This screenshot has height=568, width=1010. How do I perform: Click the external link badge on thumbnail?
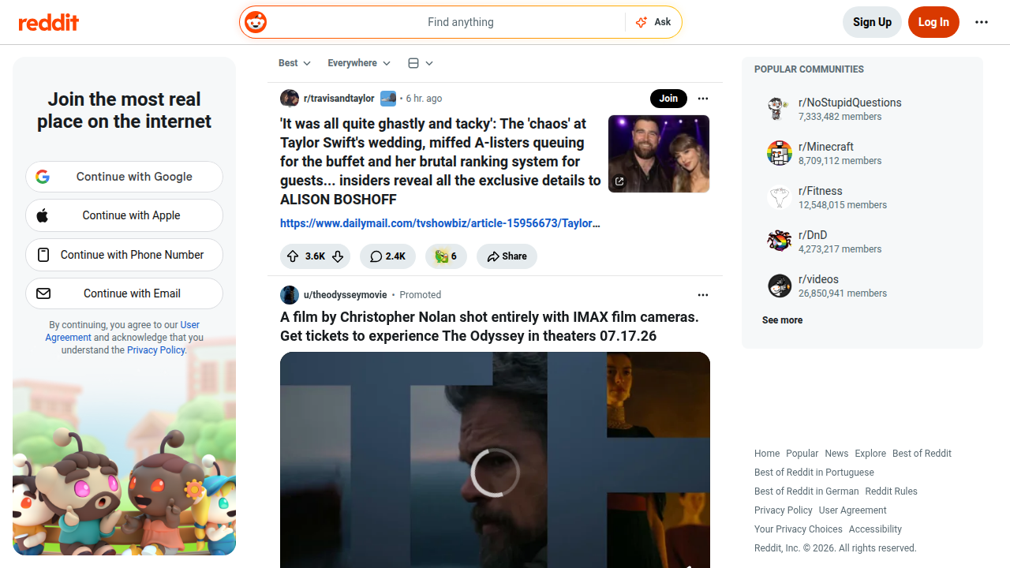pyautogui.click(x=619, y=181)
